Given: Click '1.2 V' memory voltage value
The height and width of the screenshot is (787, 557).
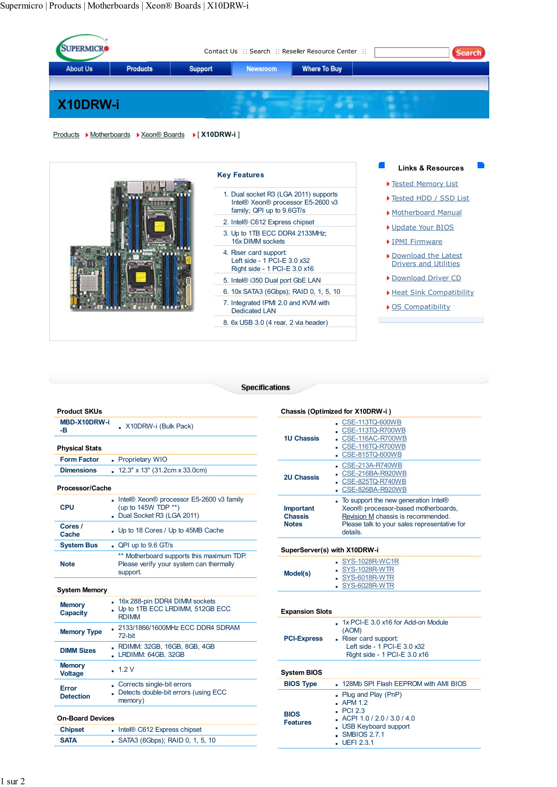Looking at the screenshot, I should [x=126, y=669].
